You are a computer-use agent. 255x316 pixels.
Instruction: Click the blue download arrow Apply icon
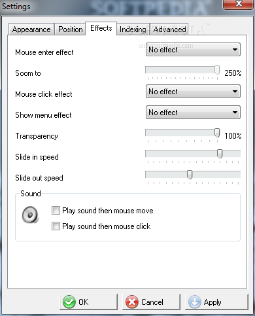[194, 302]
